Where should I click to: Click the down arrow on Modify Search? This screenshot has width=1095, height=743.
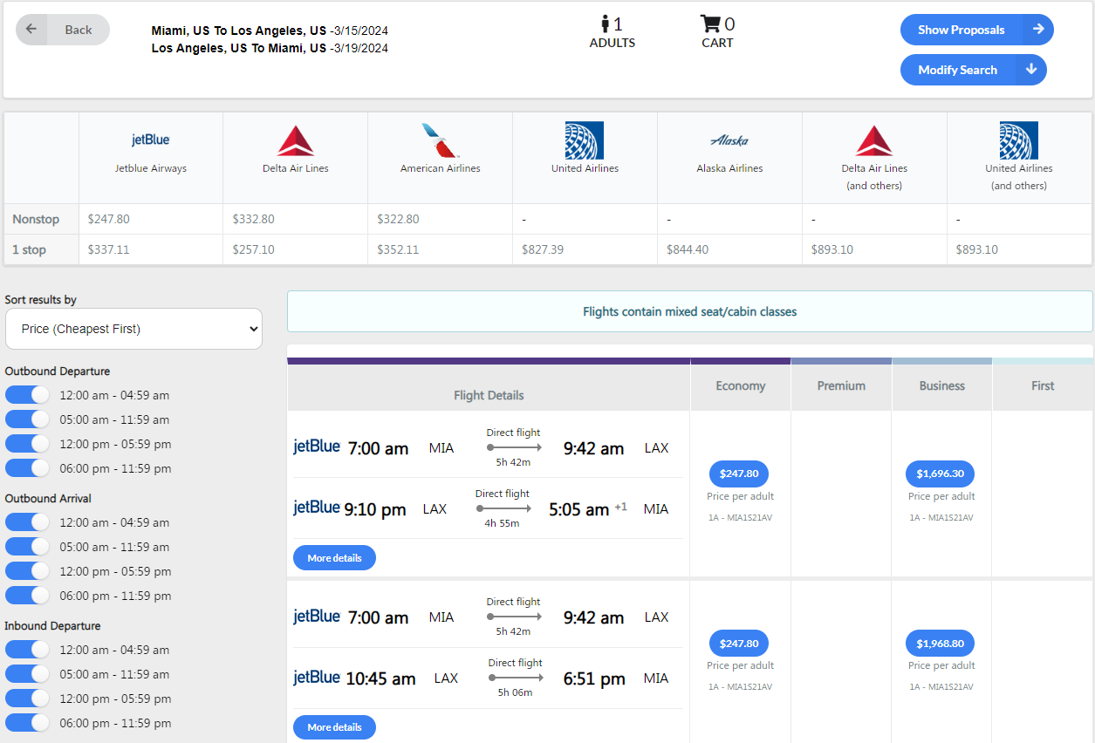[1031, 70]
